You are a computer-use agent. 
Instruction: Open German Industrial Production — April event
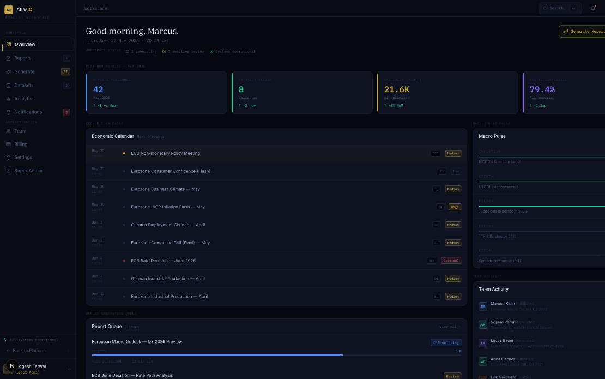pyautogui.click(x=276, y=279)
